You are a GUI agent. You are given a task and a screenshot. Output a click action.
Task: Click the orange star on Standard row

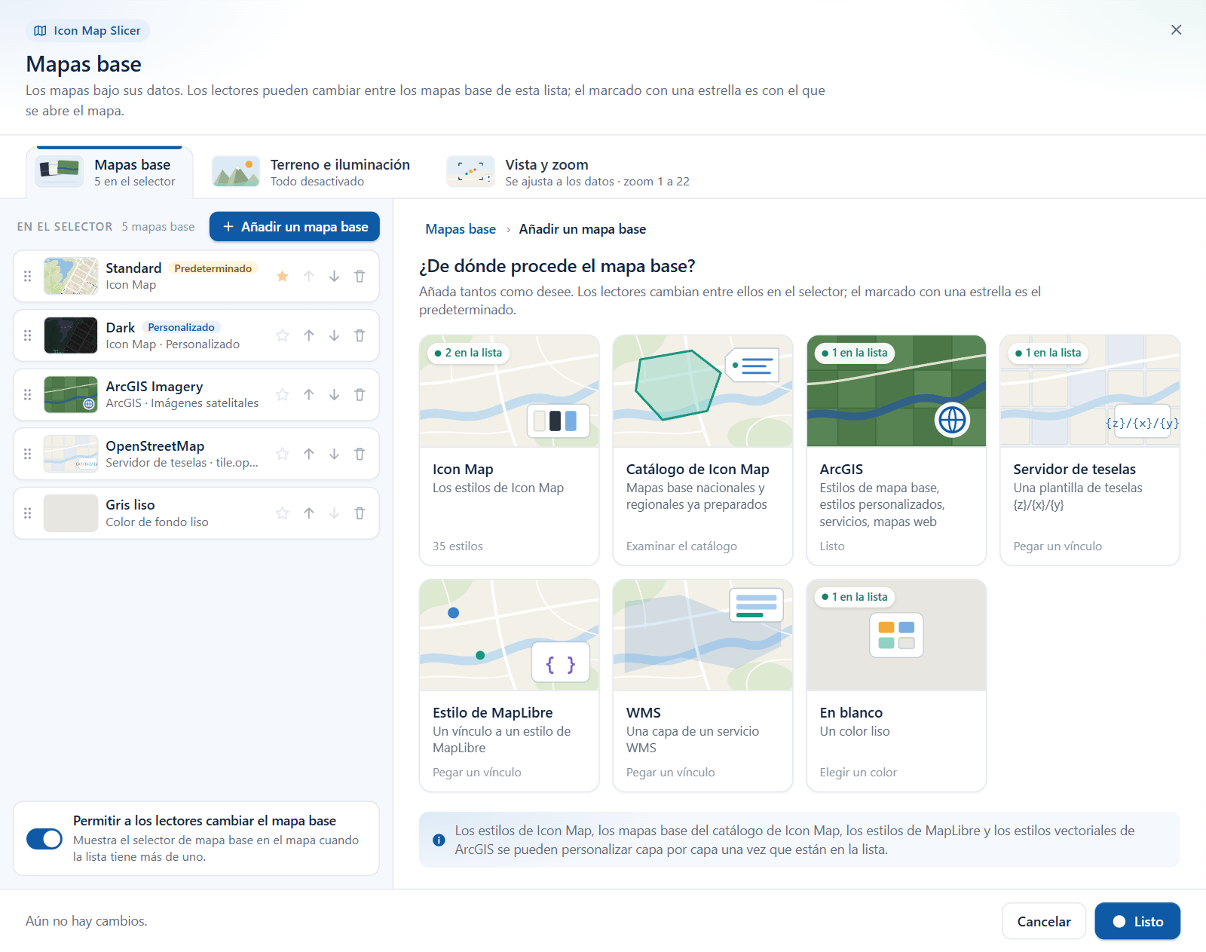[x=283, y=277]
